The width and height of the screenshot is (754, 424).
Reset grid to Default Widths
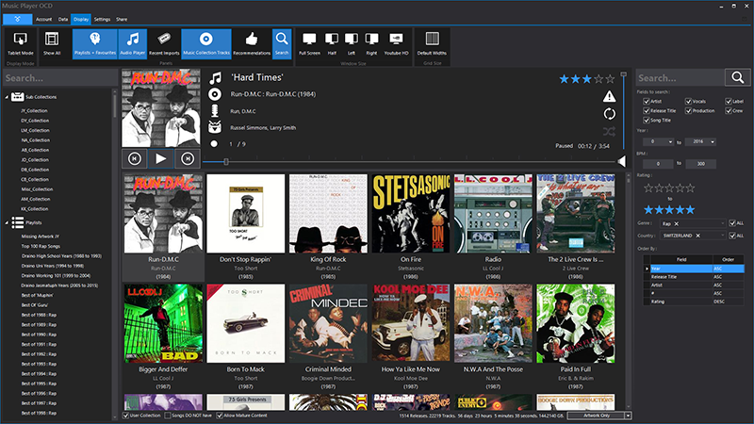pyautogui.click(x=432, y=43)
